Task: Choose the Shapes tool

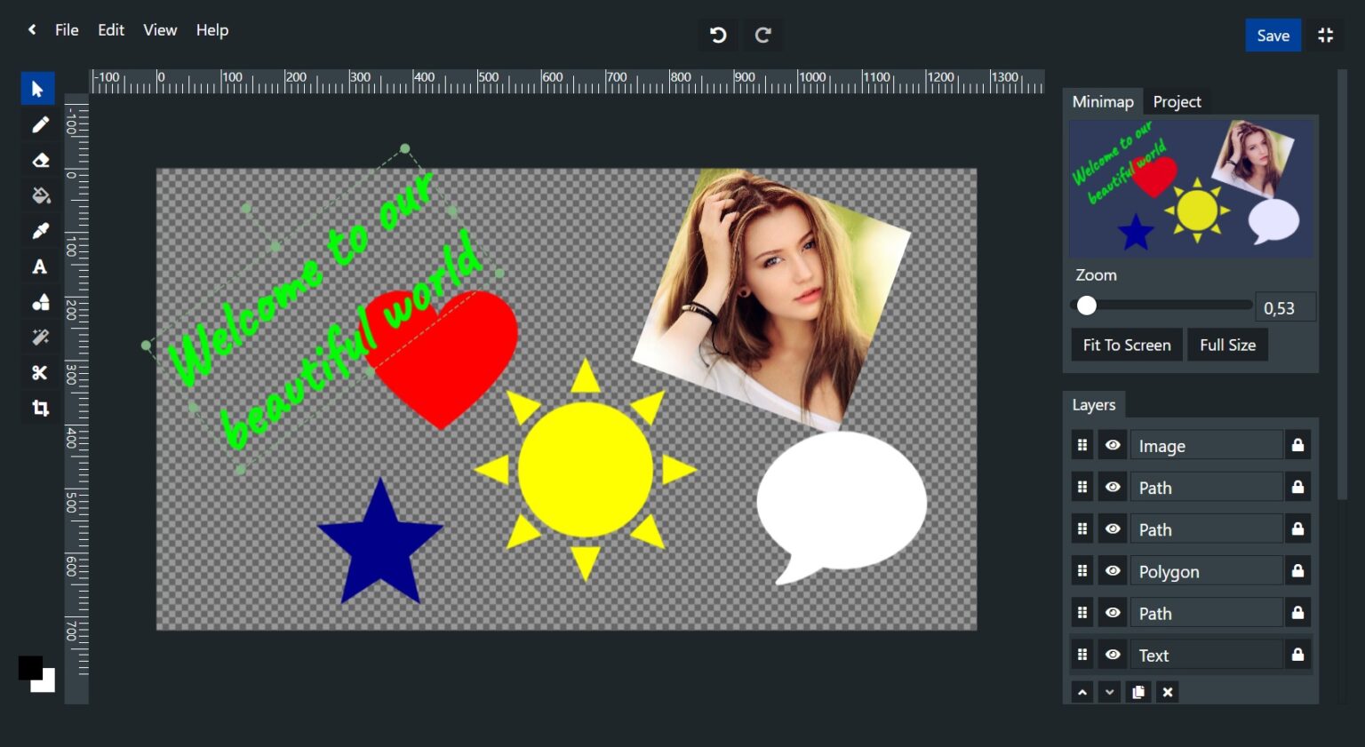Action: click(39, 303)
